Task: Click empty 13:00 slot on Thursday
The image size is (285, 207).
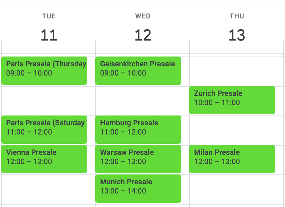Action: (236, 189)
